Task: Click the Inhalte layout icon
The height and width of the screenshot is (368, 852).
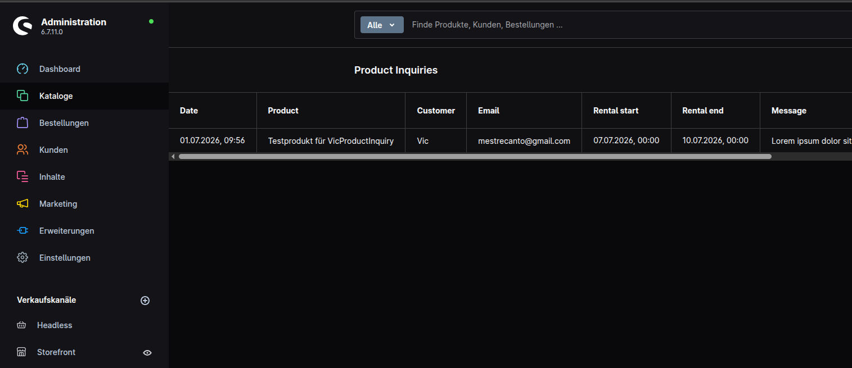Action: pos(22,177)
